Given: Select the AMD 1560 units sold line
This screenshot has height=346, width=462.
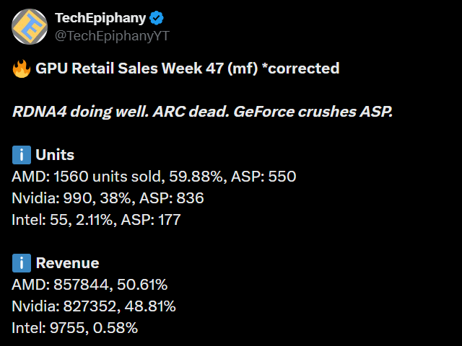Looking at the screenshot, I should click(x=154, y=177).
